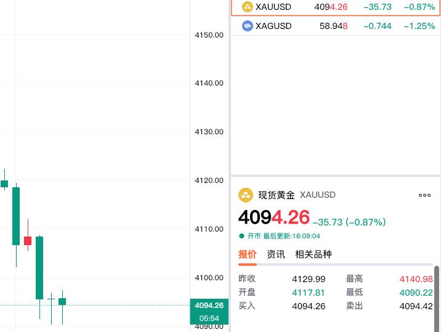The width and height of the screenshot is (441, 332).
Task: Click XAGUSD percent change −1.25%
Action: [x=419, y=26]
